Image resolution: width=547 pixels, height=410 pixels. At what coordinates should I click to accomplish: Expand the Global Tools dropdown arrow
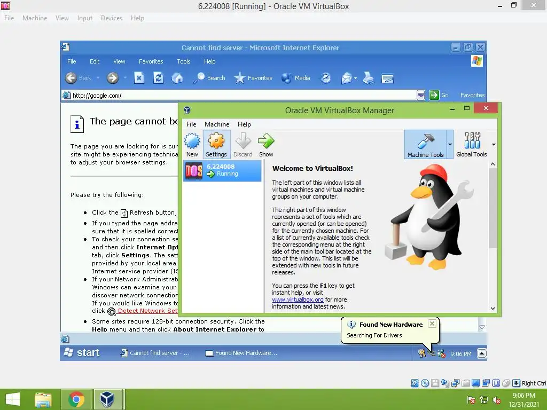(494, 144)
